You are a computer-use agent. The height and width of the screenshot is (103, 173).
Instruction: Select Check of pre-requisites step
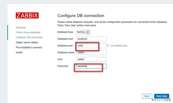coord(28,32)
